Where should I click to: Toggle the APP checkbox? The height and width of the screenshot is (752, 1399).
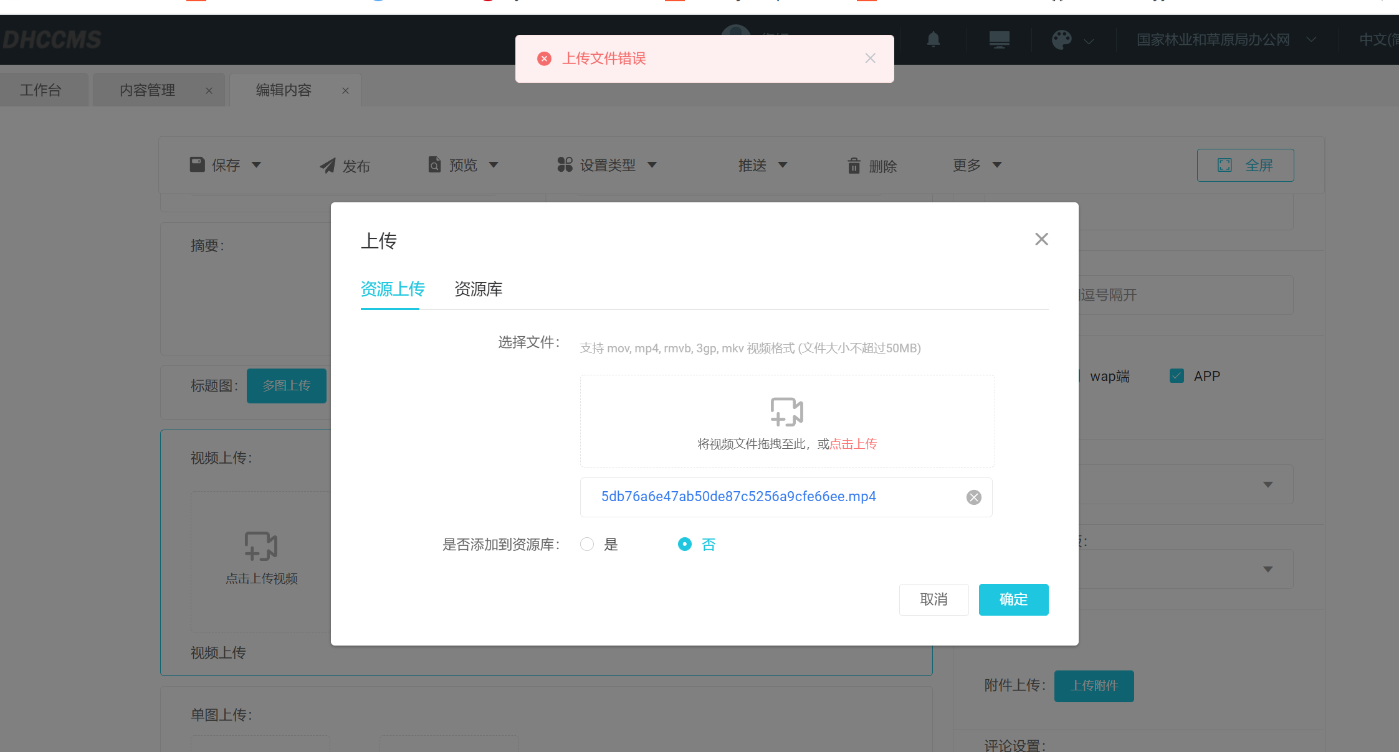tap(1177, 376)
